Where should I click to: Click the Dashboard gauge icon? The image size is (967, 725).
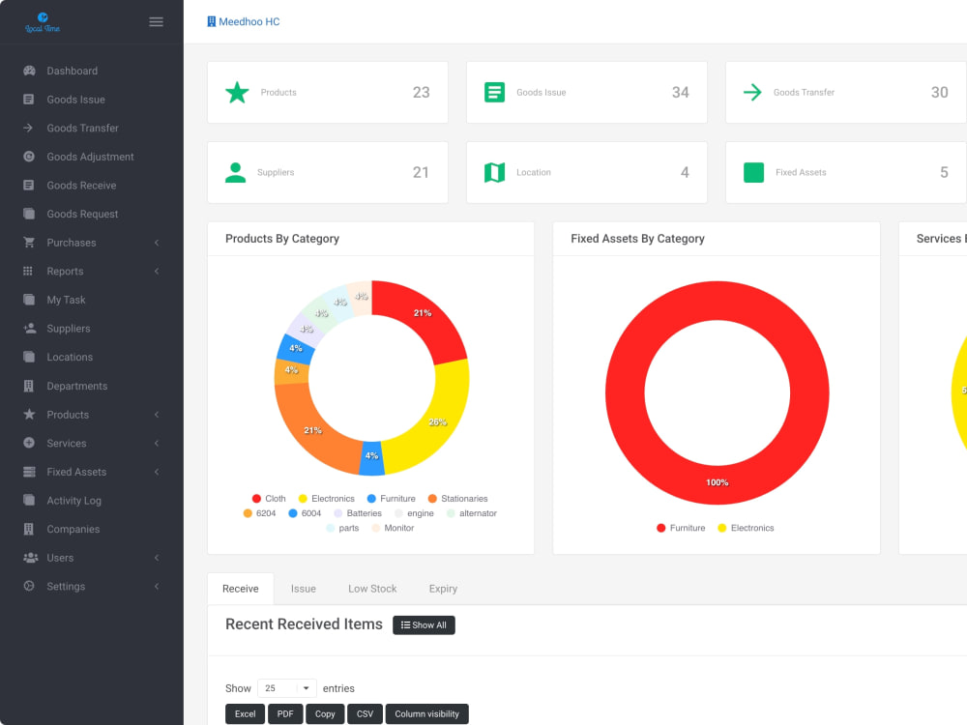click(x=29, y=71)
